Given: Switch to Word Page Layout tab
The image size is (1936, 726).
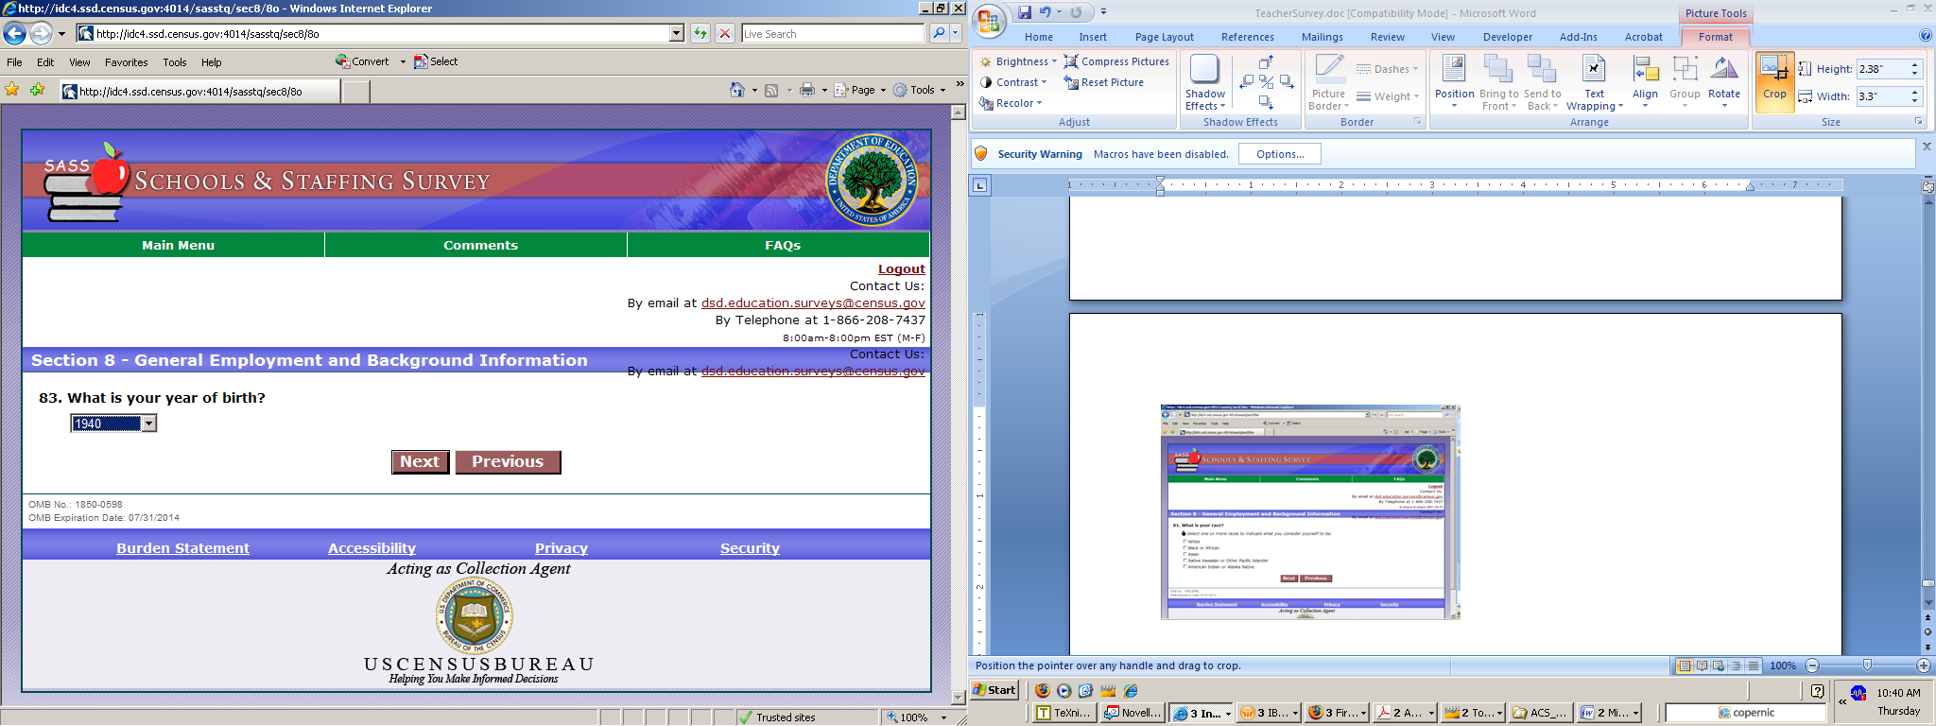Looking at the screenshot, I should pos(1164,37).
